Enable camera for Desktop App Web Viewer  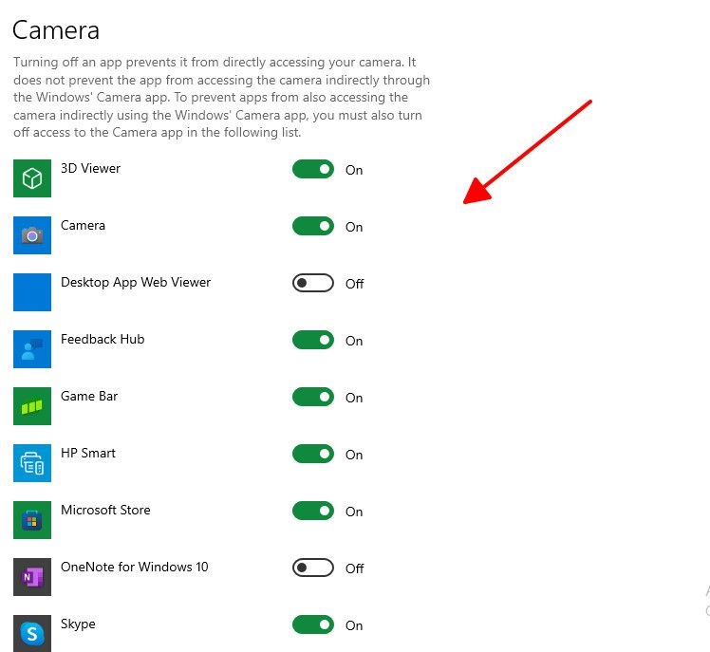click(x=313, y=283)
